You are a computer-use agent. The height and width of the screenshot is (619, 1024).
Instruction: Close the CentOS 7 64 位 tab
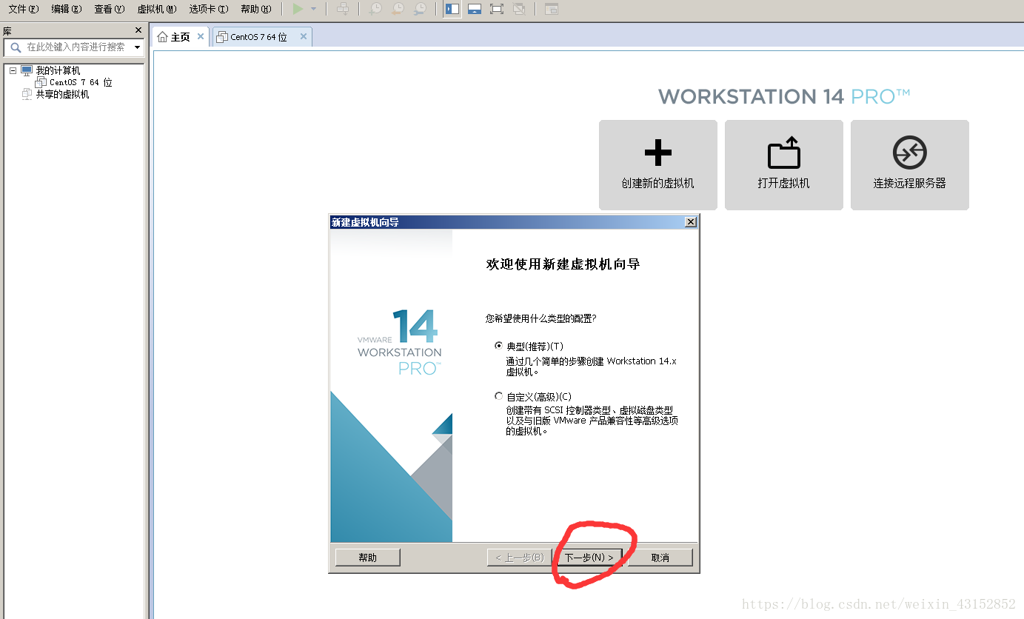304,36
